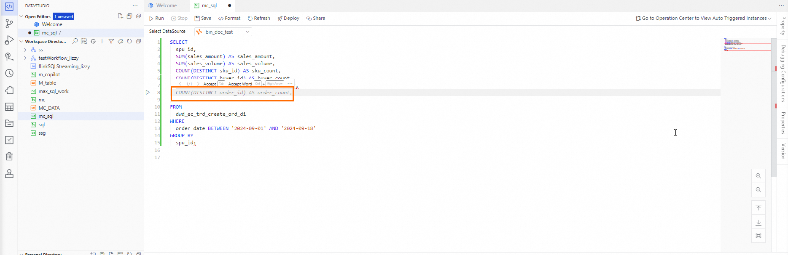Click search icon in Workspace Directory header
This screenshot has width=788, height=255.
[75, 41]
